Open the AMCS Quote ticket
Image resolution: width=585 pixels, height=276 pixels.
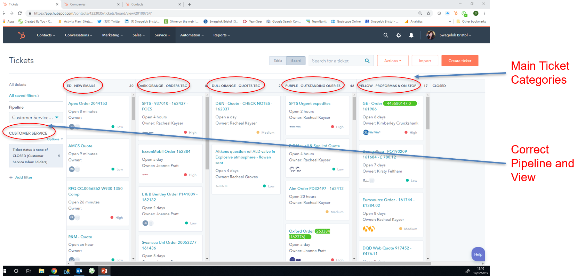[80, 146]
